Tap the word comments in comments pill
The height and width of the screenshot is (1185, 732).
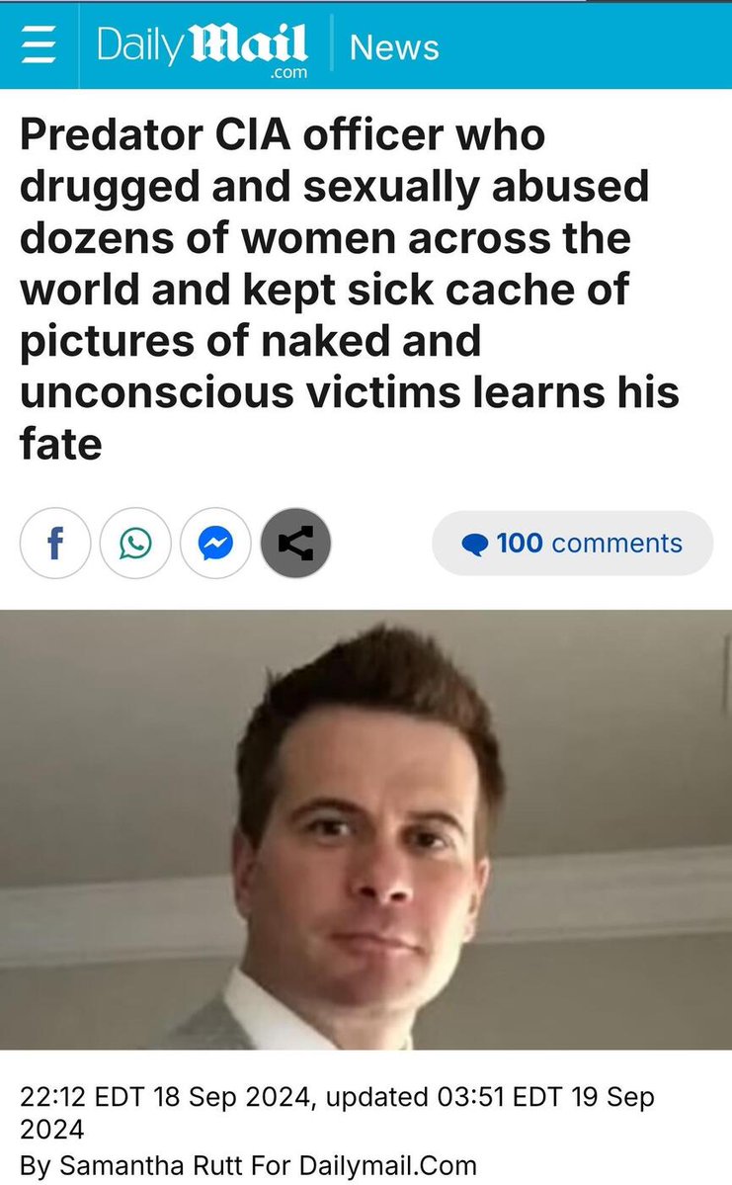[x=617, y=544]
